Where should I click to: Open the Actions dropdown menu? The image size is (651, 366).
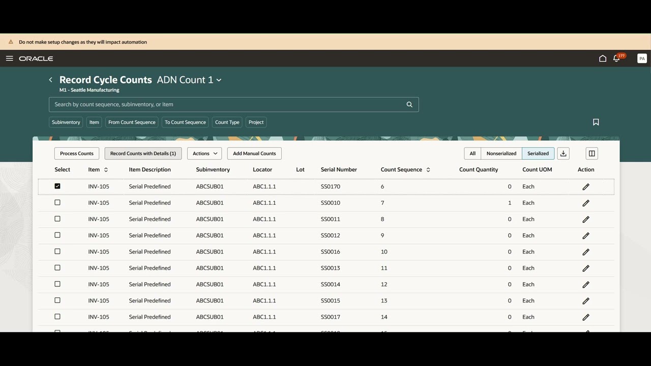[204, 154]
